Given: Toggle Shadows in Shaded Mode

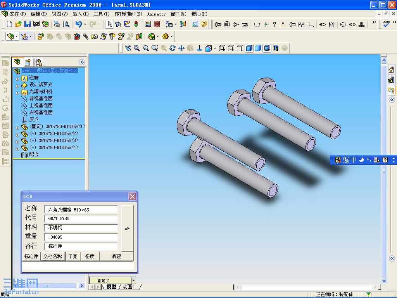Looking at the screenshot, I should click(267, 48).
